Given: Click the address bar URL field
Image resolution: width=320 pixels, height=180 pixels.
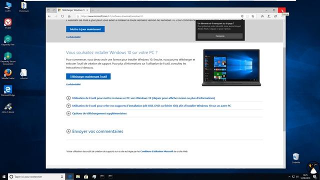Looking at the screenshot, I should (x=158, y=16).
